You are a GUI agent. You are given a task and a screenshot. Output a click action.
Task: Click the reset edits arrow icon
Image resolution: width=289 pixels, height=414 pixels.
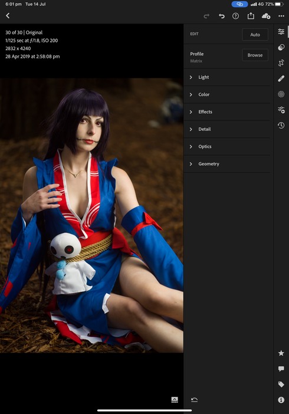[194, 400]
